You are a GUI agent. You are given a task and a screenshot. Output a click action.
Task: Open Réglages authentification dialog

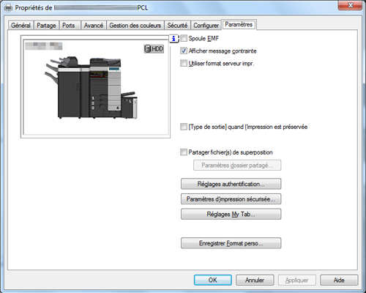[x=231, y=184]
